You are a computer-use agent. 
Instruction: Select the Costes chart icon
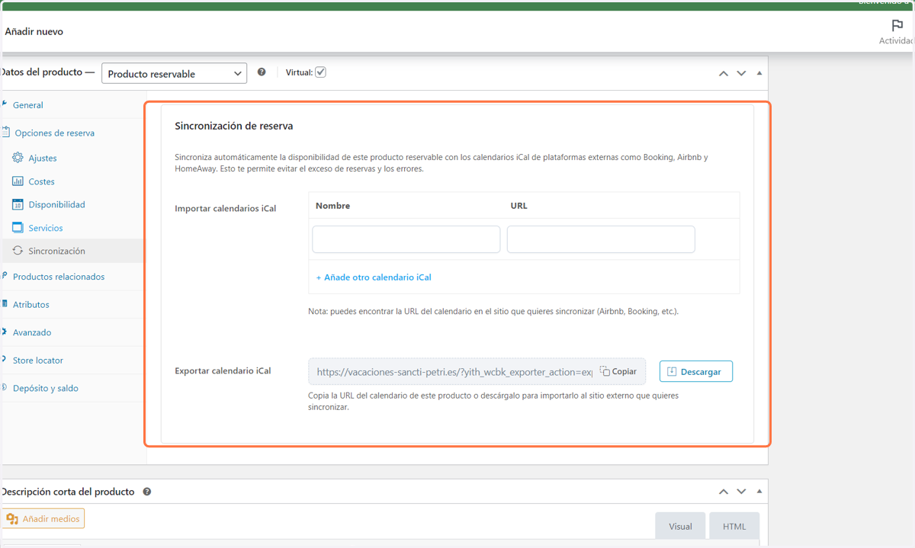coord(18,181)
